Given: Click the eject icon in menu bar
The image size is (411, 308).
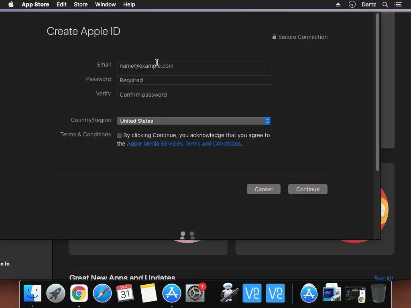Looking at the screenshot, I should click(338, 4).
